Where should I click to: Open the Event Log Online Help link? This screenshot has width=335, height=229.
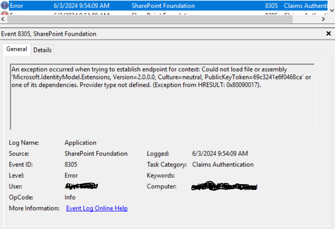pyautogui.click(x=97, y=208)
